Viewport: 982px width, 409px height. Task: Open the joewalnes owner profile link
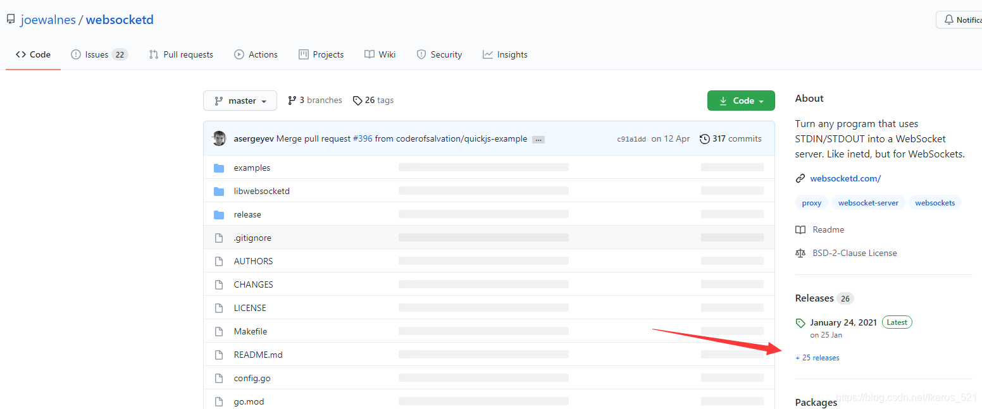click(48, 20)
